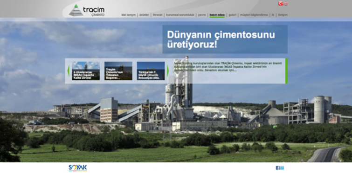Click the Soyak logo in footer

point(78,168)
